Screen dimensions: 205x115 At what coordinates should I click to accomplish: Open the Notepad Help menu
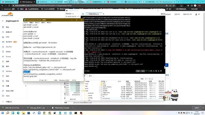49,23
